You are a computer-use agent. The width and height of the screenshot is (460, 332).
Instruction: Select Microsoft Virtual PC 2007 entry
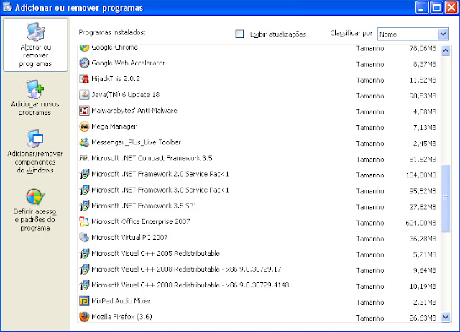(259, 237)
